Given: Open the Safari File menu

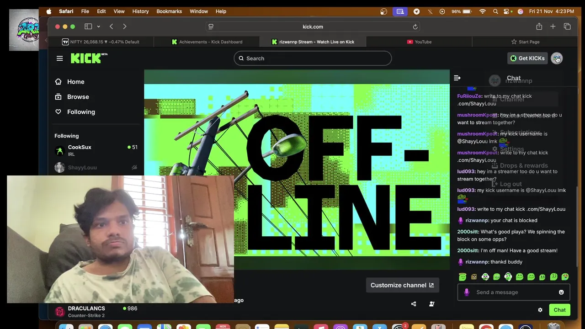Looking at the screenshot, I should tap(85, 11).
